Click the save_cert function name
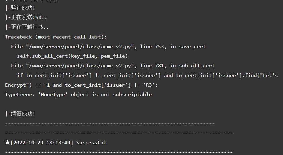This screenshot has width=283, height=155. (x=192, y=47)
